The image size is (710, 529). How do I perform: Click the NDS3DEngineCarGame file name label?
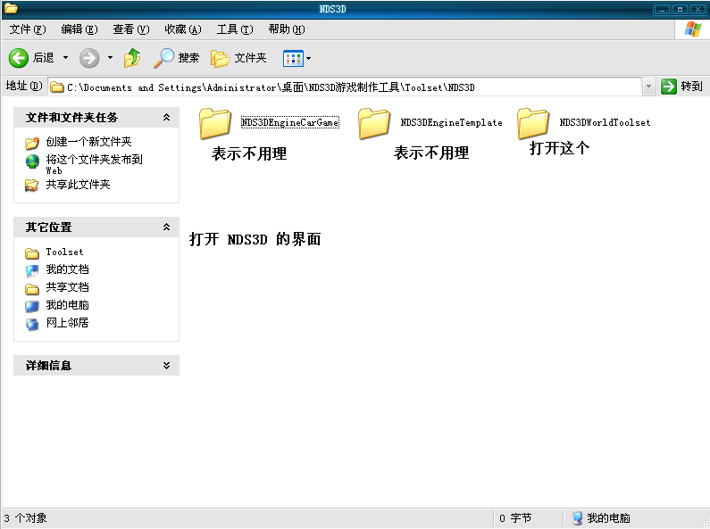(x=289, y=122)
